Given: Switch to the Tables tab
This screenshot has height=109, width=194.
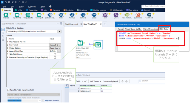Looking at the screenshot, I should point(120,29).
